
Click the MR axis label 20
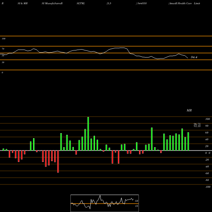click(x=207, y=146)
